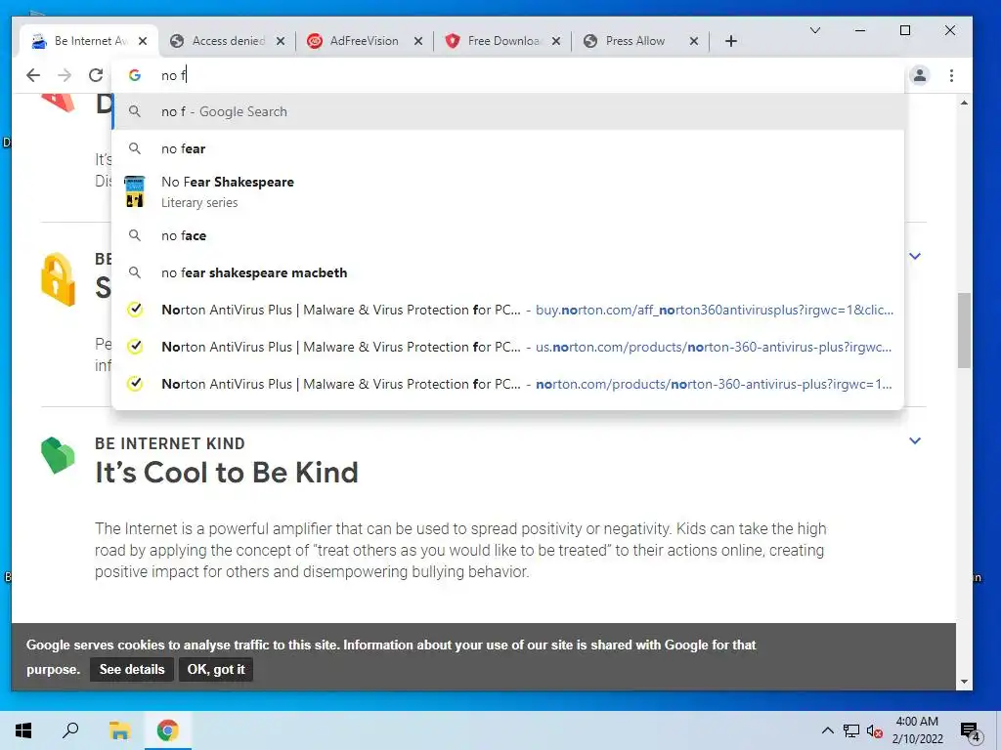The image size is (1001, 750).
Task: Open the us.norton.com Norton AntiVirus suggestion
Action: [507, 347]
